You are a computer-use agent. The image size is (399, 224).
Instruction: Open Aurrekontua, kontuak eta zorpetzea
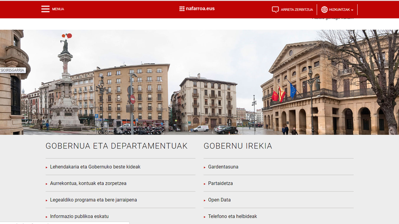(x=88, y=183)
